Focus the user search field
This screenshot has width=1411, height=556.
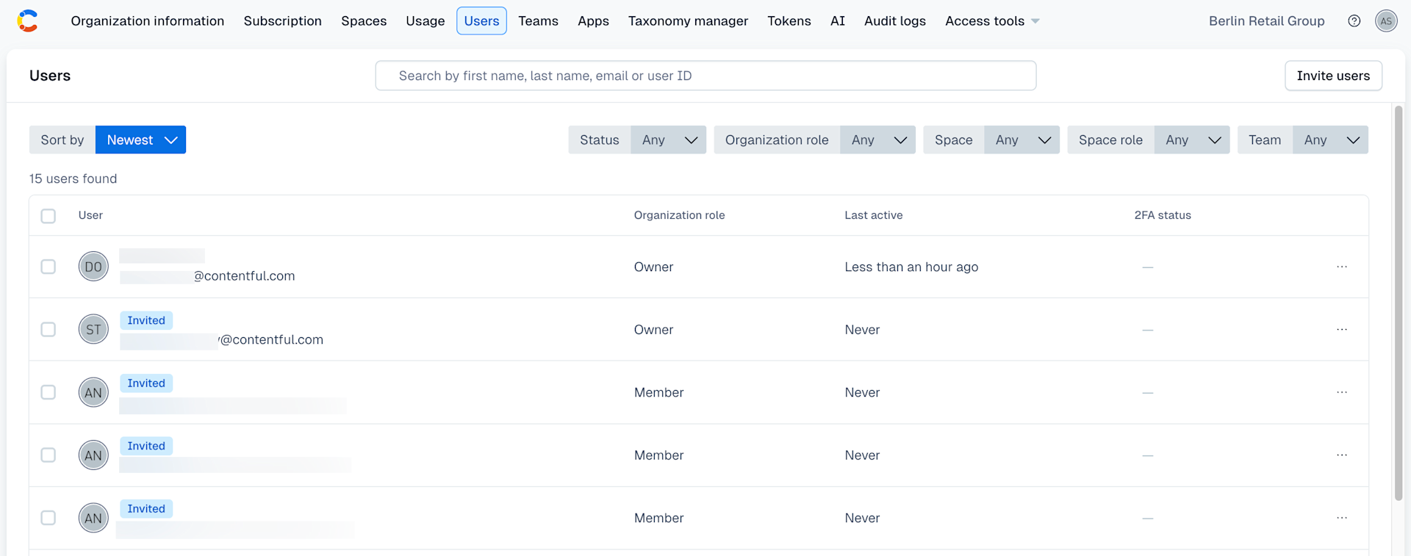tap(705, 76)
